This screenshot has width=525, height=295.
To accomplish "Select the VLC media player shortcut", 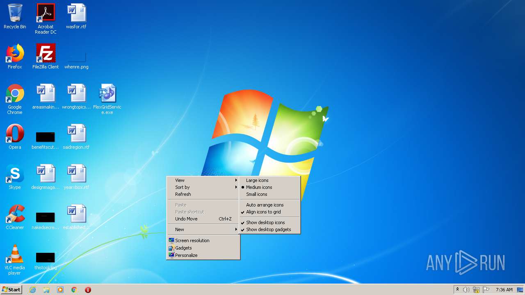I will (15, 260).
